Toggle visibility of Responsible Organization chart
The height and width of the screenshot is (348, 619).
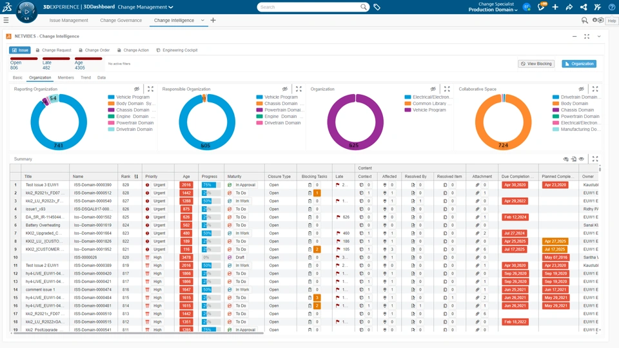pyautogui.click(x=284, y=89)
